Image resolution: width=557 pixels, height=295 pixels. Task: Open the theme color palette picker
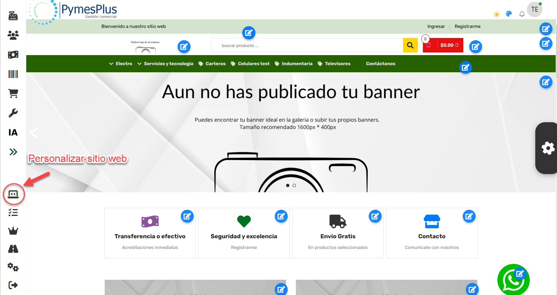508,14
